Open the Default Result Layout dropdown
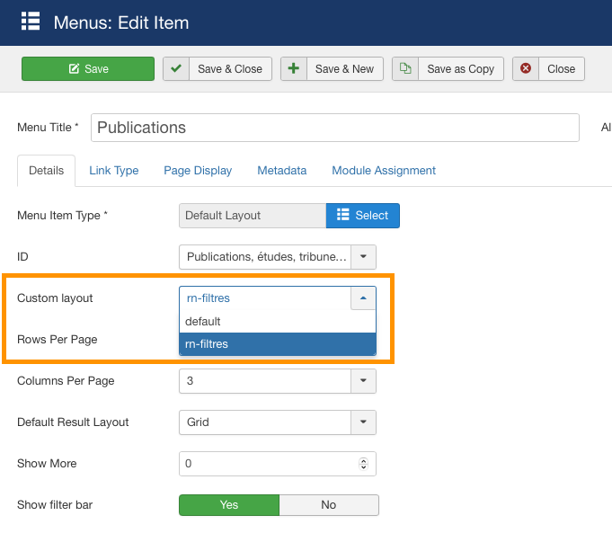Screen dimensions: 612x533 tap(363, 422)
